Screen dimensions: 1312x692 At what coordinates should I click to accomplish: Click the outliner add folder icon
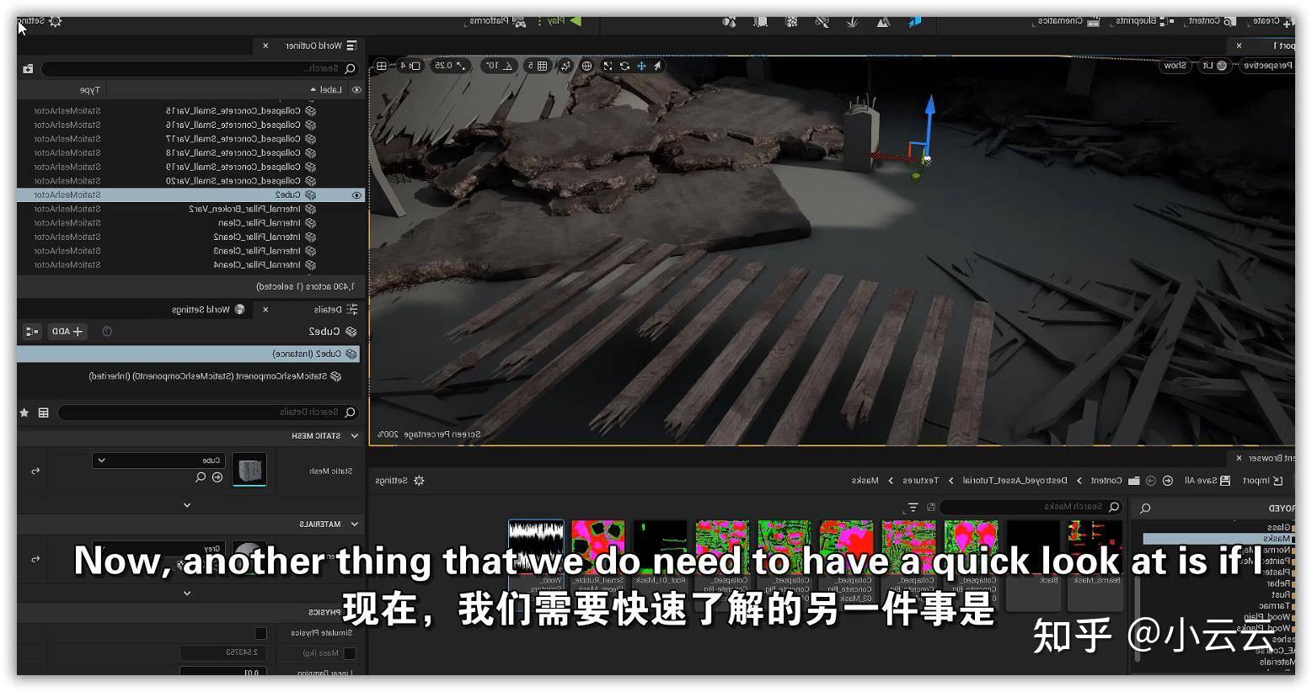pyautogui.click(x=28, y=68)
